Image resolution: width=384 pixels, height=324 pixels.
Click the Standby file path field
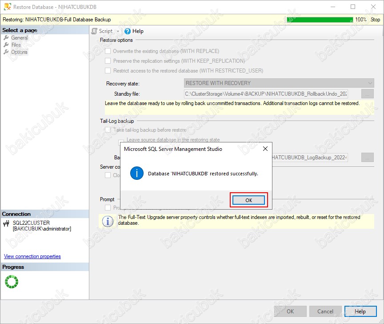[x=266, y=94]
